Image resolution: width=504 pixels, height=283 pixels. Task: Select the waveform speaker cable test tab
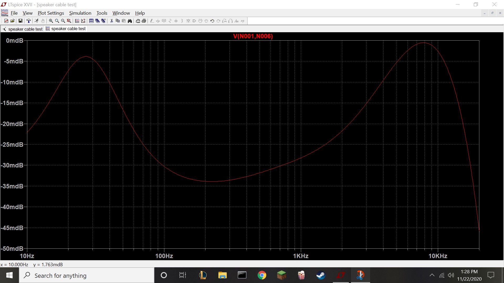tap(66, 29)
